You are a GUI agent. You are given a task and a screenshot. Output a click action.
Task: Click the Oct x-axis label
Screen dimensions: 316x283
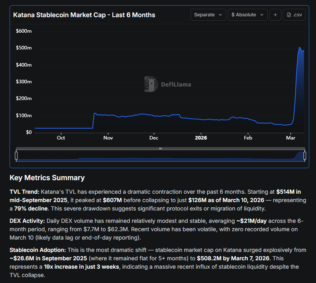point(61,138)
